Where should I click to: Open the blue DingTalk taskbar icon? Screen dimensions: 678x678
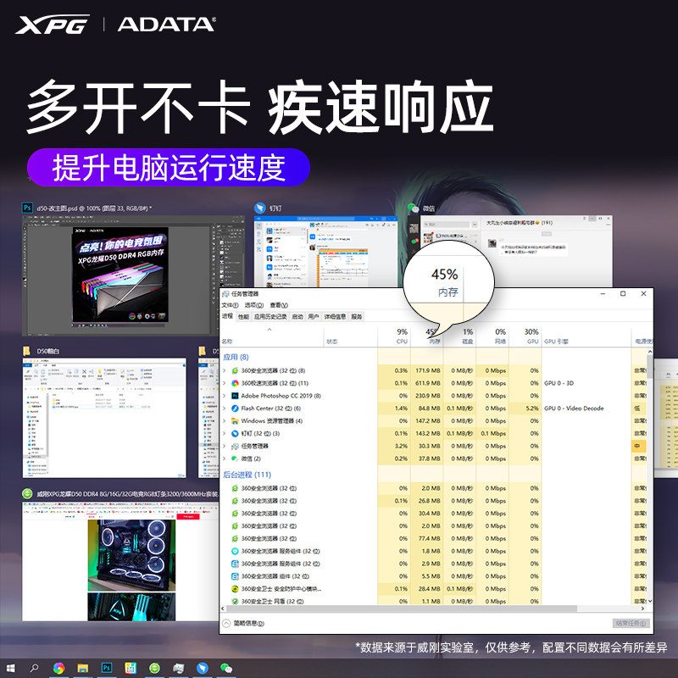coord(203,668)
